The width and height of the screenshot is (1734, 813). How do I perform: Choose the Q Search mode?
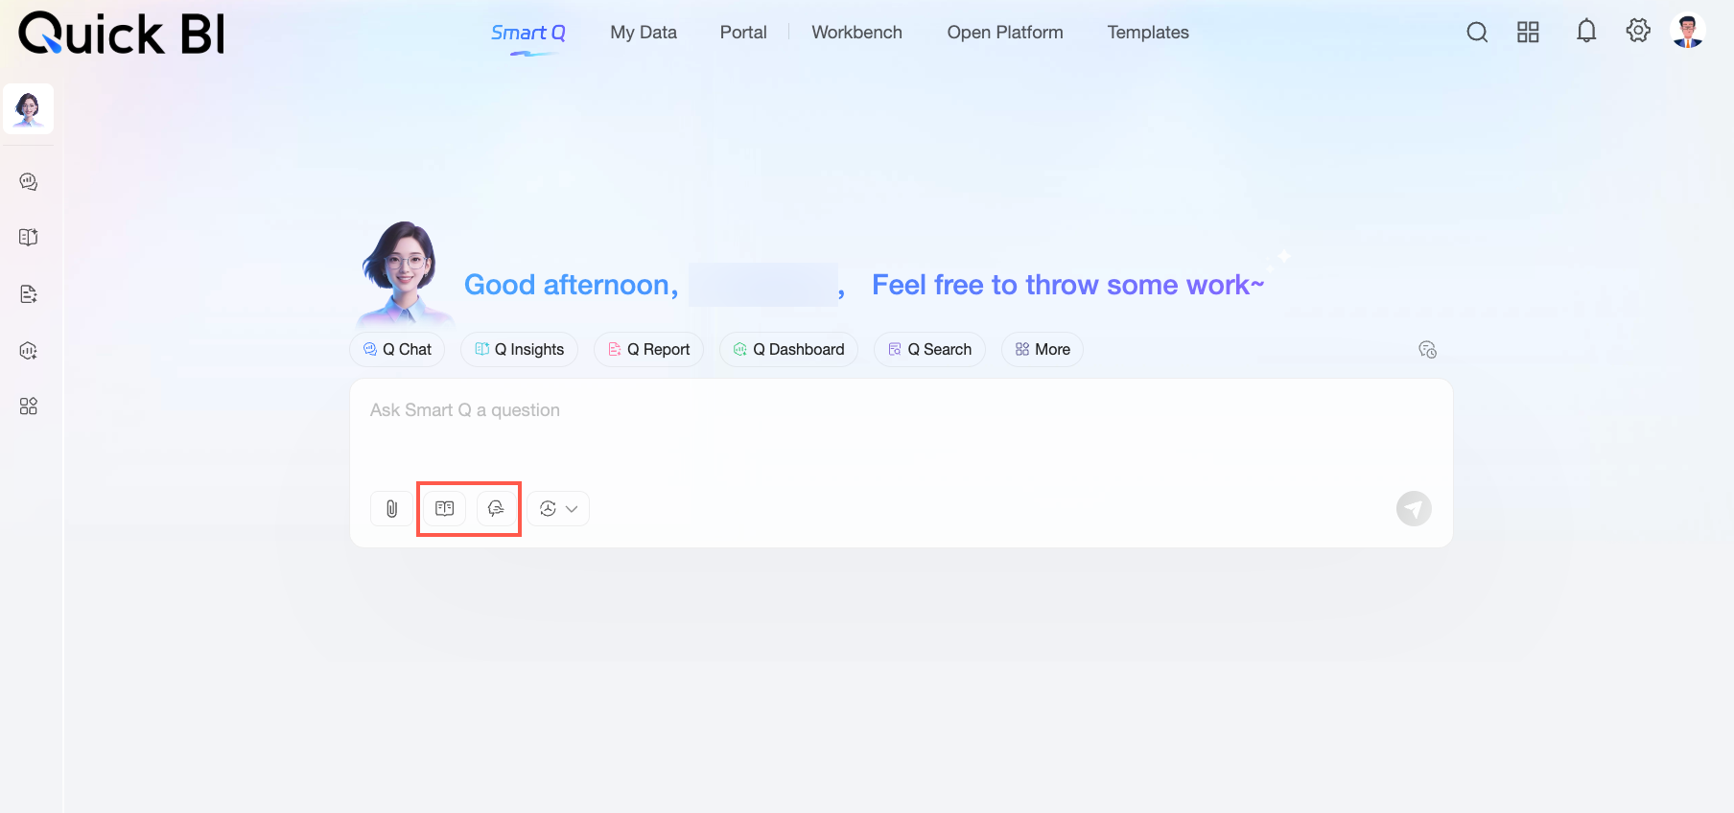[929, 349]
